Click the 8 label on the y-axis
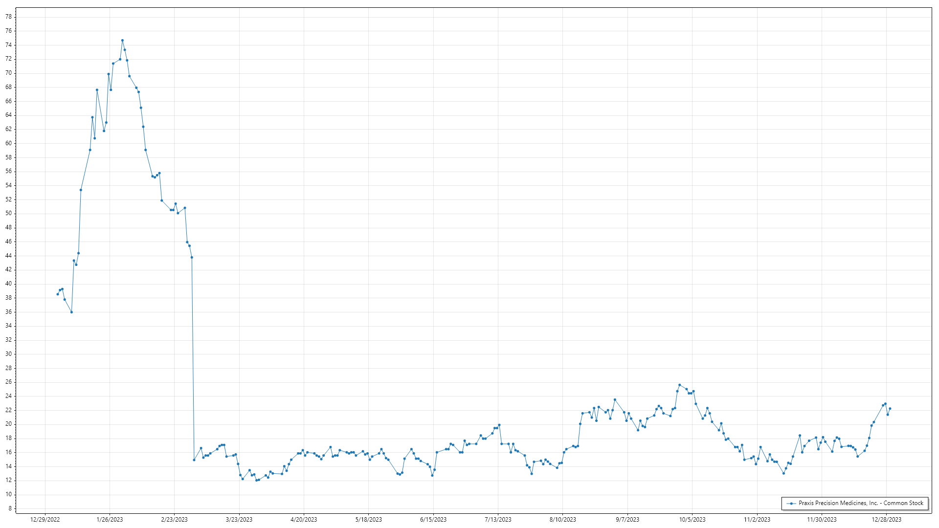939x528 pixels. coord(10,508)
